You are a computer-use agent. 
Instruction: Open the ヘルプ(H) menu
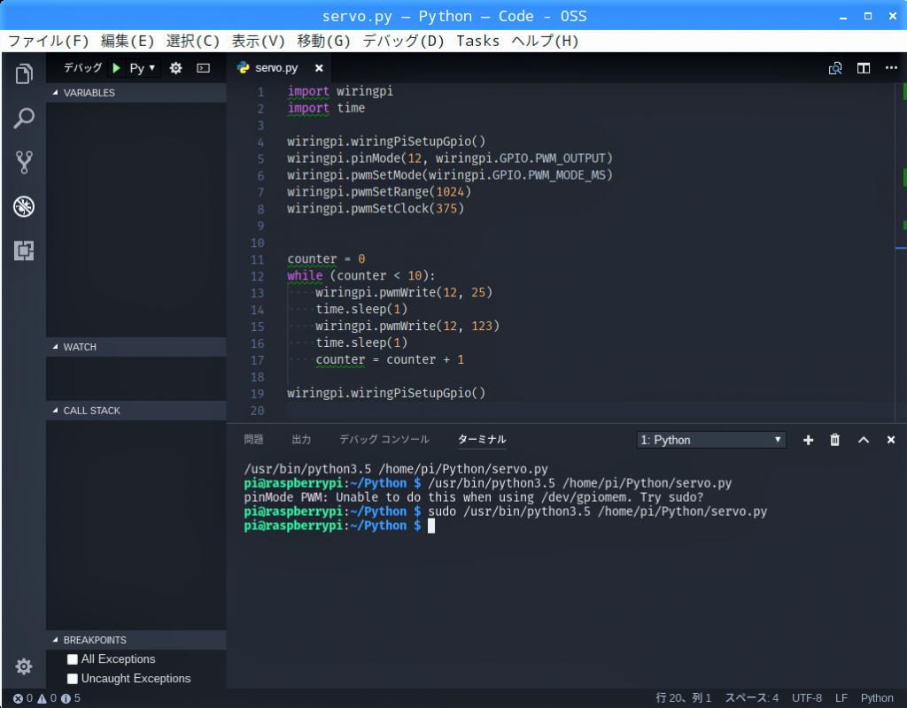click(x=545, y=41)
